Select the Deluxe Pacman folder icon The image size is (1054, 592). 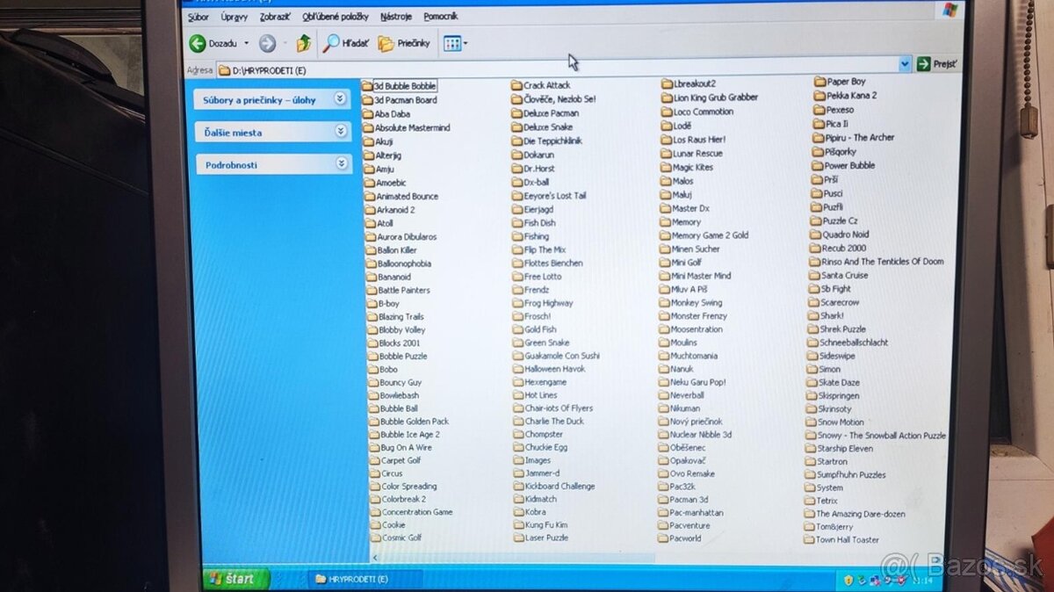517,113
